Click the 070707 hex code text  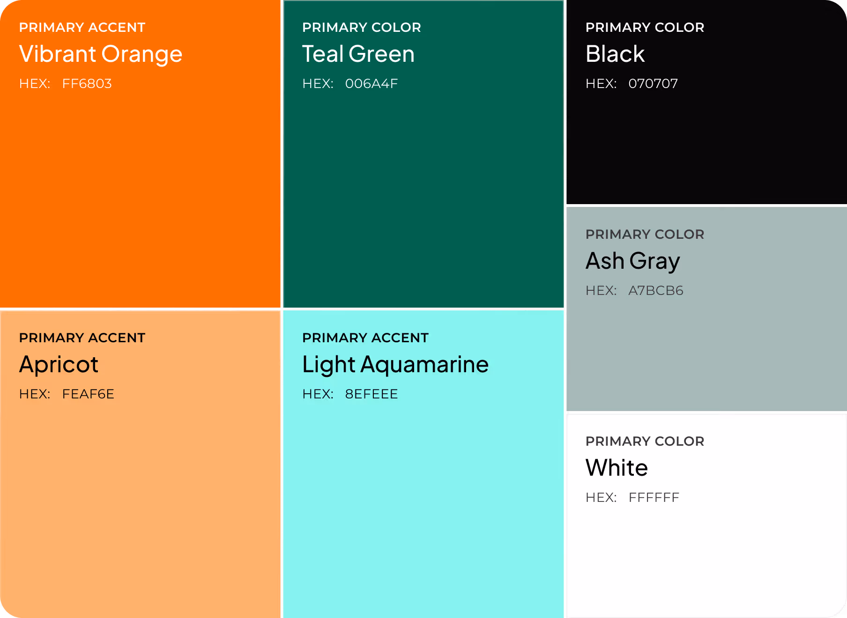coord(653,84)
